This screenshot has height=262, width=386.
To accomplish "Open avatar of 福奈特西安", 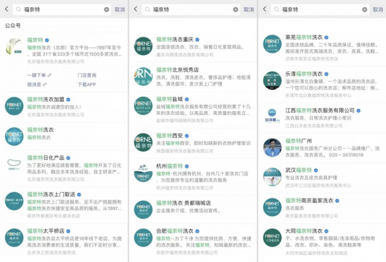I will 143,143.
